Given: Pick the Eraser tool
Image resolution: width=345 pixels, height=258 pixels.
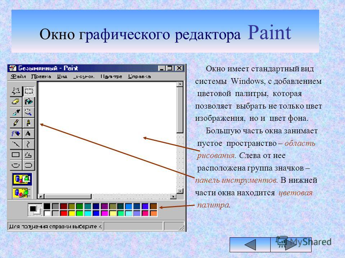Looking at the screenshot, I should 16,101.
